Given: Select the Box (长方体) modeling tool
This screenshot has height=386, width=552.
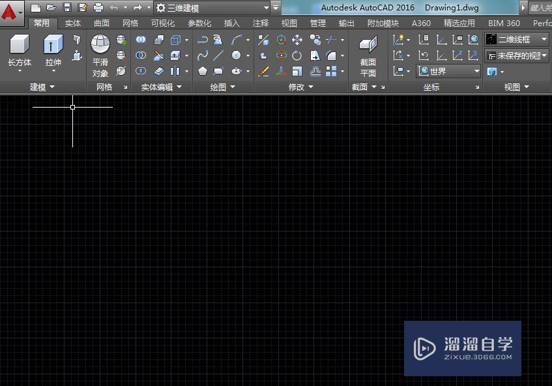Looking at the screenshot, I should (20, 45).
